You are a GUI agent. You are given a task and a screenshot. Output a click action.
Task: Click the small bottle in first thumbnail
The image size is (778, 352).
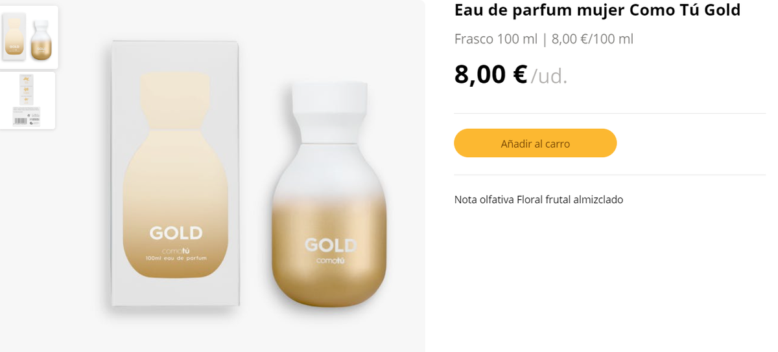click(41, 40)
